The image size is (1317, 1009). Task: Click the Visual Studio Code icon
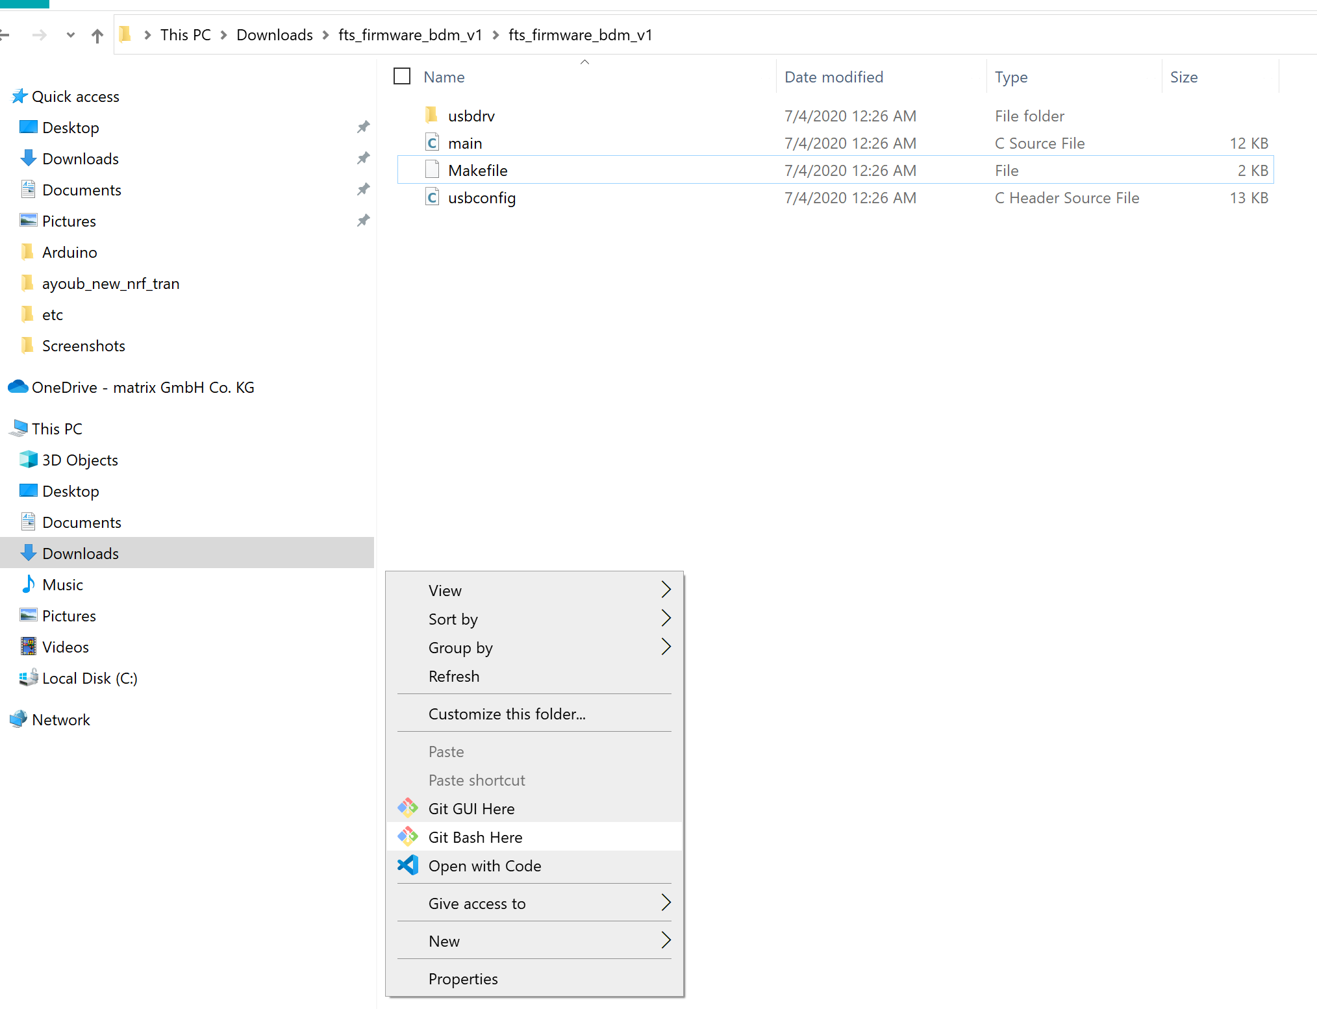click(x=408, y=866)
